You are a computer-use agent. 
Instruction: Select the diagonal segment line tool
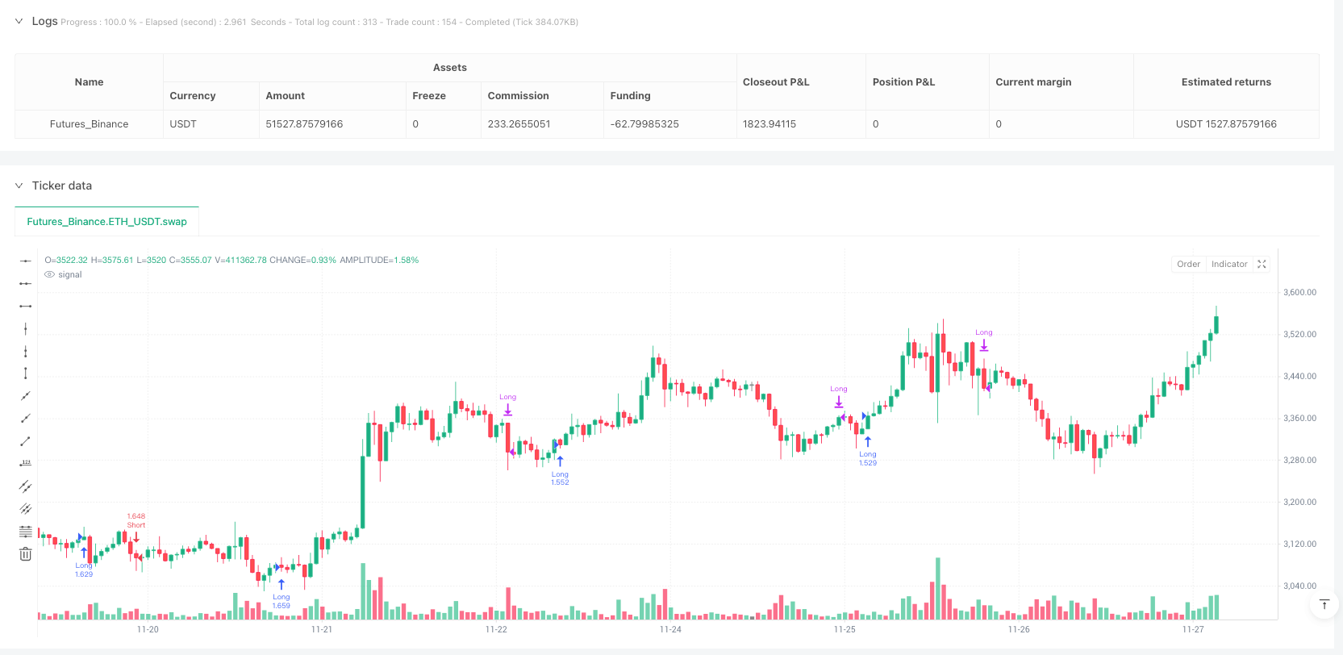26,440
